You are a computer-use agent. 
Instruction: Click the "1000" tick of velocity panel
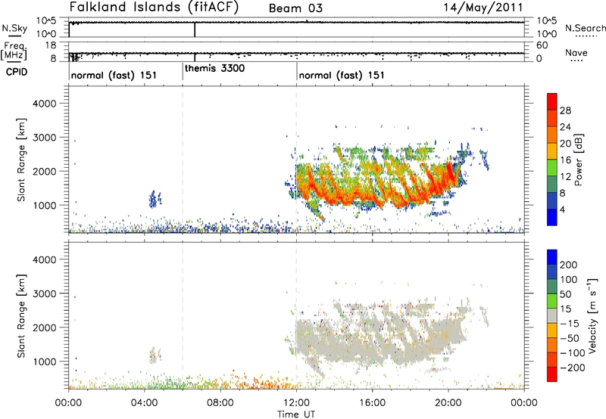coord(45,362)
